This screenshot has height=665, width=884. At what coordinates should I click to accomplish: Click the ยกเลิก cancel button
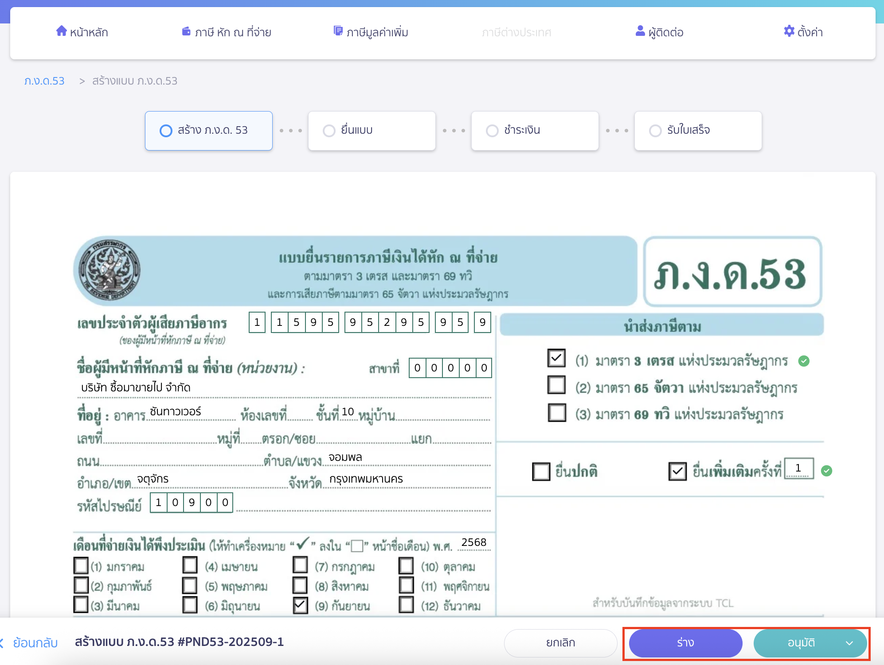click(560, 642)
